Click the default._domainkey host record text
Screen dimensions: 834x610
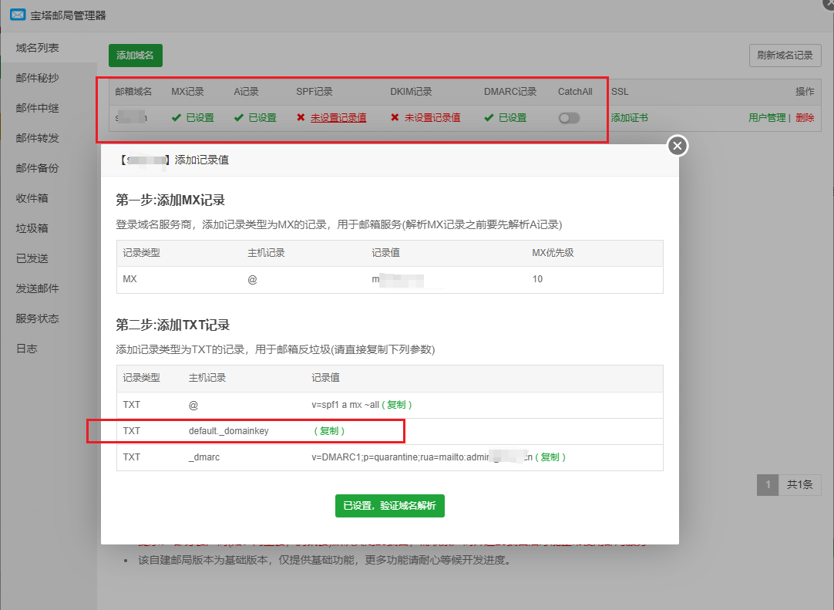tap(229, 430)
